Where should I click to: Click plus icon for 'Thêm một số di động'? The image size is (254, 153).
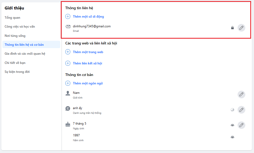point(68,17)
